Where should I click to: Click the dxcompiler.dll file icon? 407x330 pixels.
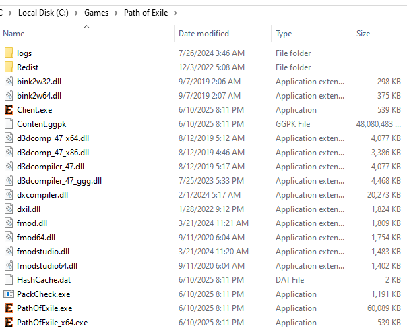9,195
